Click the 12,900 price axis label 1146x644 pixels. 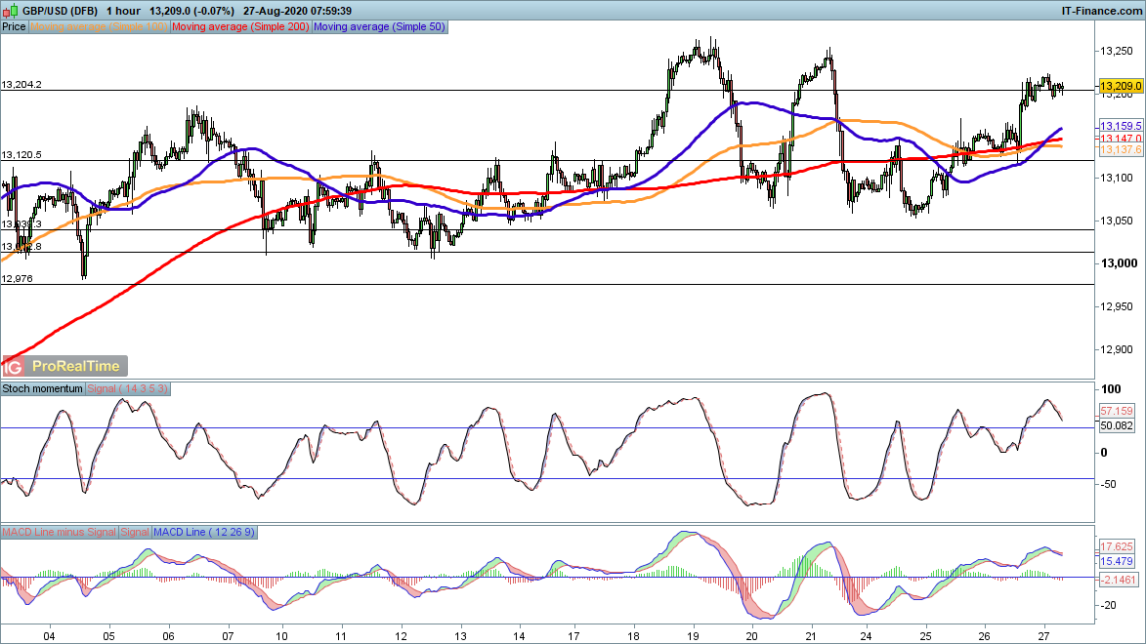[x=1116, y=349]
